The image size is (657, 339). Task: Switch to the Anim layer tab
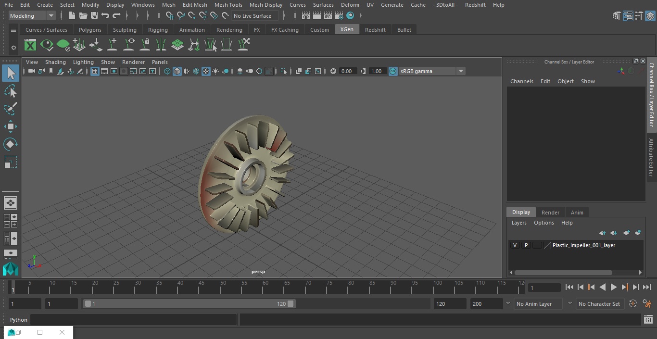577,213
